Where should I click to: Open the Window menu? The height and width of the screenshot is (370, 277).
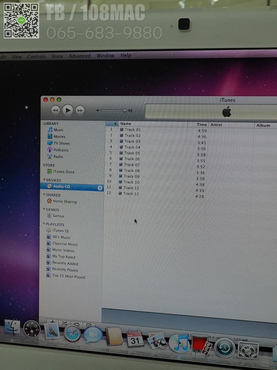105,55
